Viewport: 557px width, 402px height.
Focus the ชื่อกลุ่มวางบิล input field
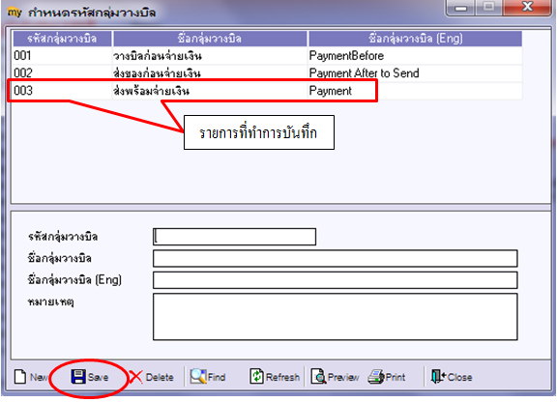pos(335,258)
